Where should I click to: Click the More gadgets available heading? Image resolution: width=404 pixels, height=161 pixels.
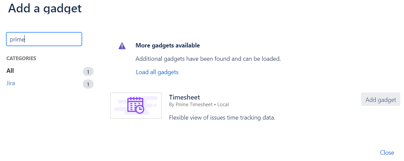168,45
